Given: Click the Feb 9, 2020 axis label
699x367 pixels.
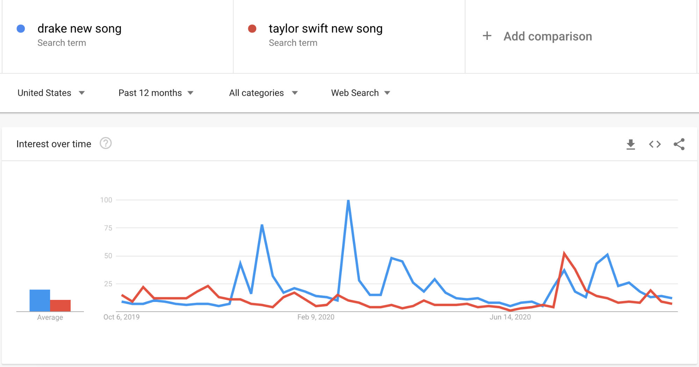Looking at the screenshot, I should pos(316,317).
